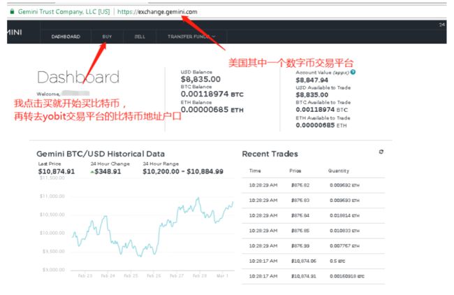Click the Feb 23 chart axis label

(x=85, y=275)
